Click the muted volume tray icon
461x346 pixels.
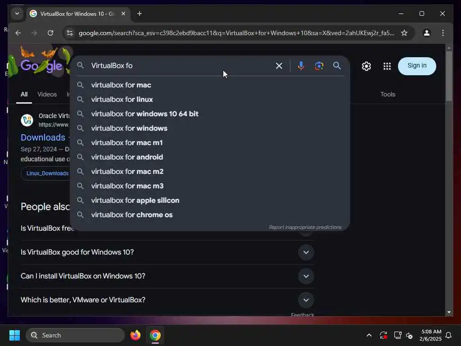pos(409,335)
